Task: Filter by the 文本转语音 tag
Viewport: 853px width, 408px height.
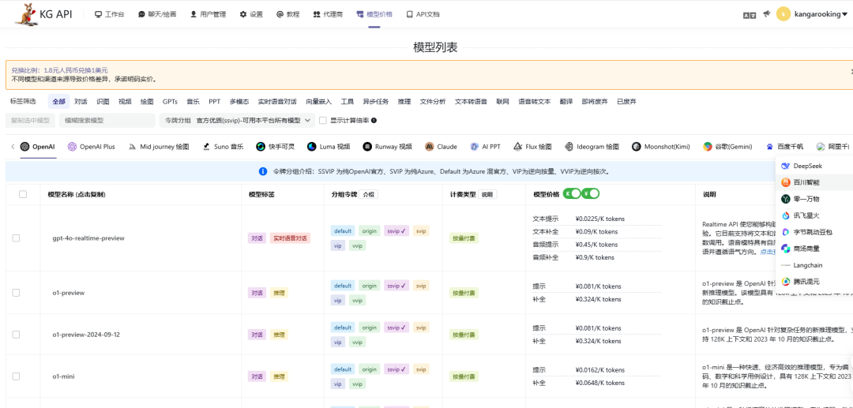Action: click(x=471, y=102)
